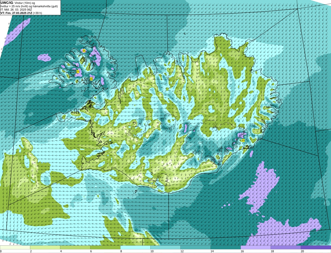331x253 pixels.
Task: Click the 'VT: Fim. 27.03.2025 21Z (+39 h)' line
Action: point(21,13)
